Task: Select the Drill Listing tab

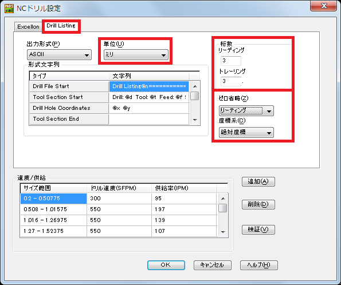Action: (61, 26)
